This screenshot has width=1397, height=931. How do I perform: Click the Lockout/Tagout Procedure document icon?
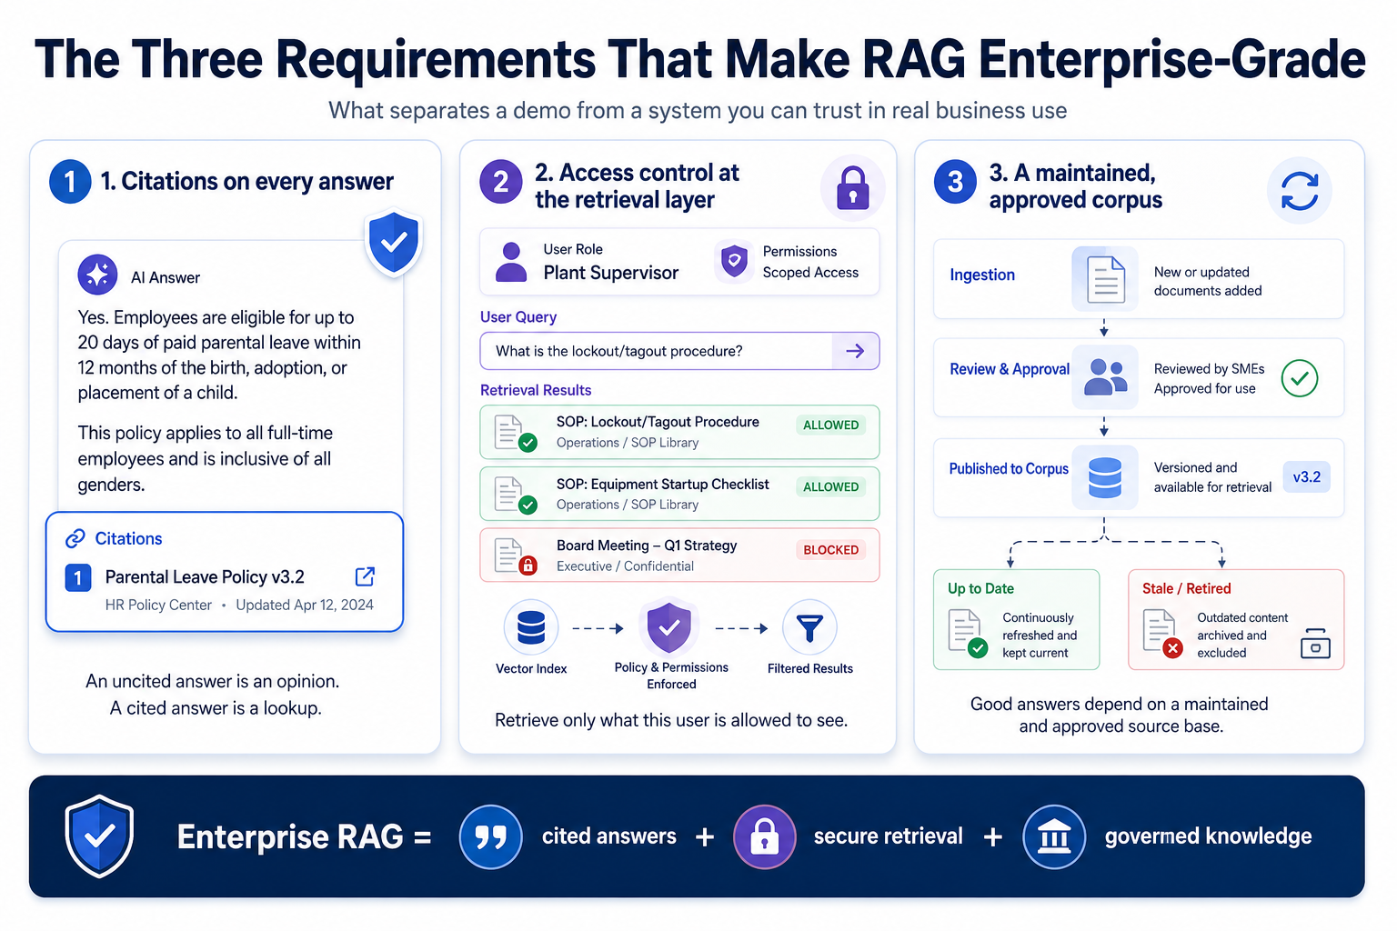pos(515,433)
